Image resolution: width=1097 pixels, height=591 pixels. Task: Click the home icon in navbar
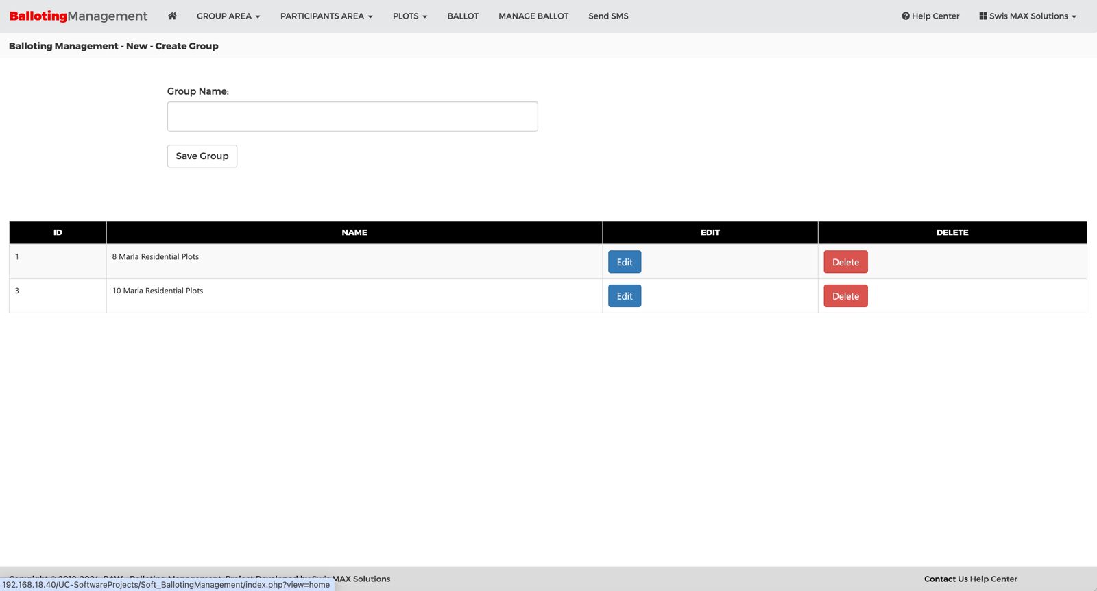point(172,16)
